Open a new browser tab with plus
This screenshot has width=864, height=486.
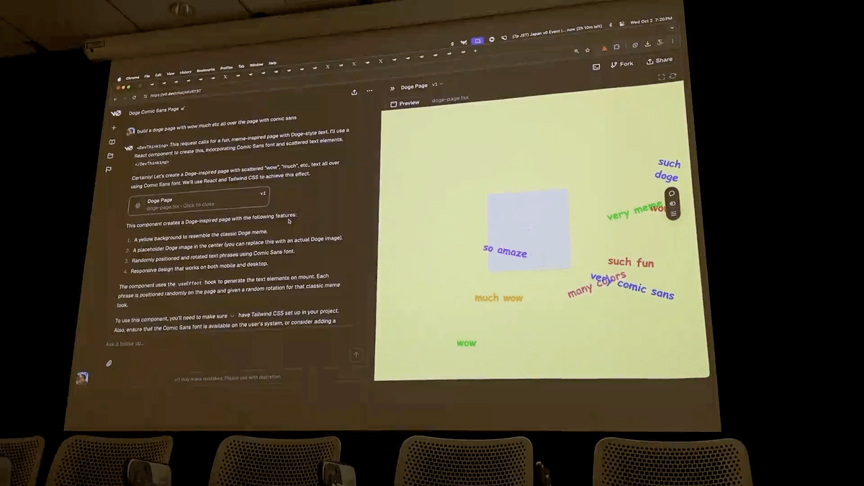click(x=475, y=50)
